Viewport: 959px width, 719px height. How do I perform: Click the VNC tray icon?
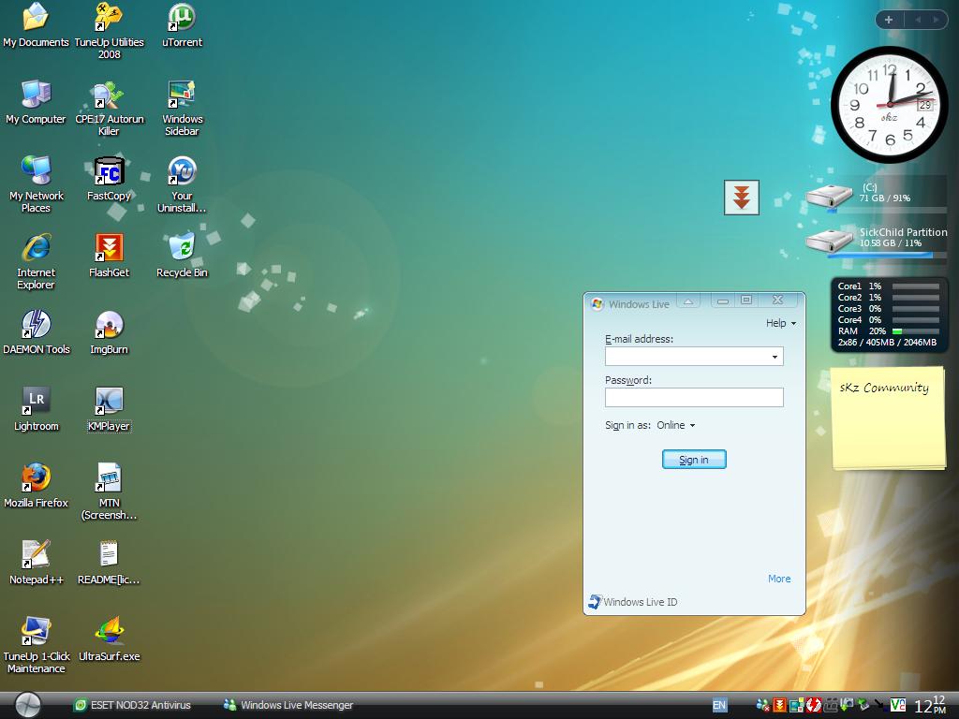(x=897, y=705)
